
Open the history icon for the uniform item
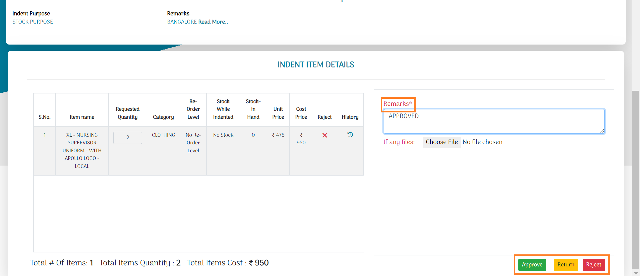(350, 135)
